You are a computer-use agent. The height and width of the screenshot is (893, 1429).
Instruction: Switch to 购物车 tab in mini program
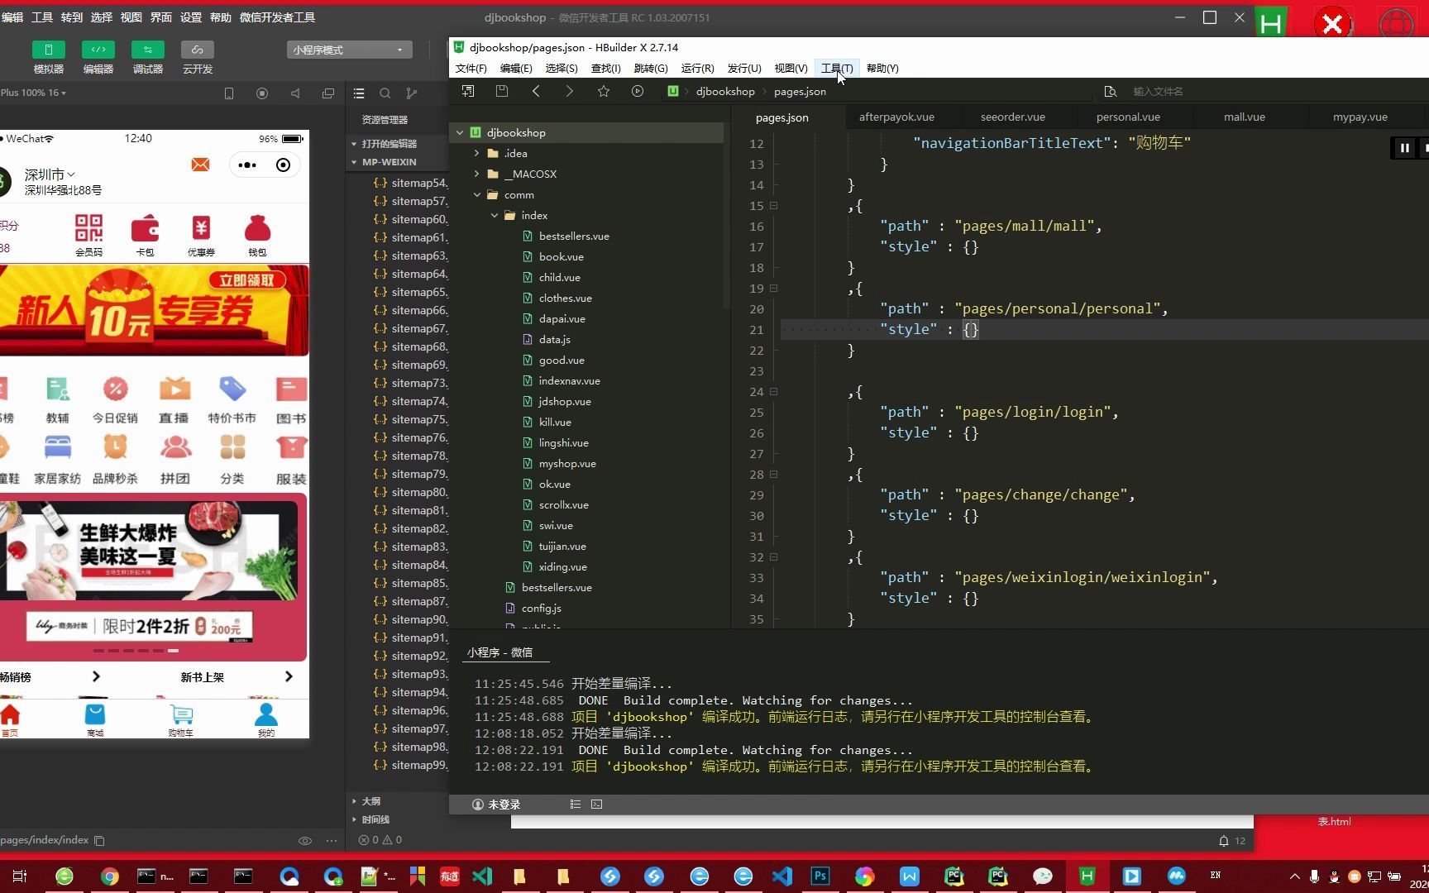point(181,719)
